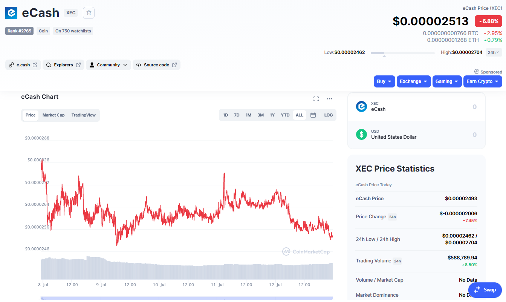Add eCash to watchlist with star icon
This screenshot has width=506, height=302.
click(89, 12)
